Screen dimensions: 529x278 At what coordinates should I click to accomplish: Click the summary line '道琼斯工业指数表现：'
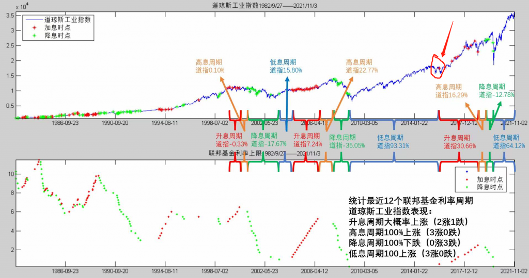pos(391,211)
